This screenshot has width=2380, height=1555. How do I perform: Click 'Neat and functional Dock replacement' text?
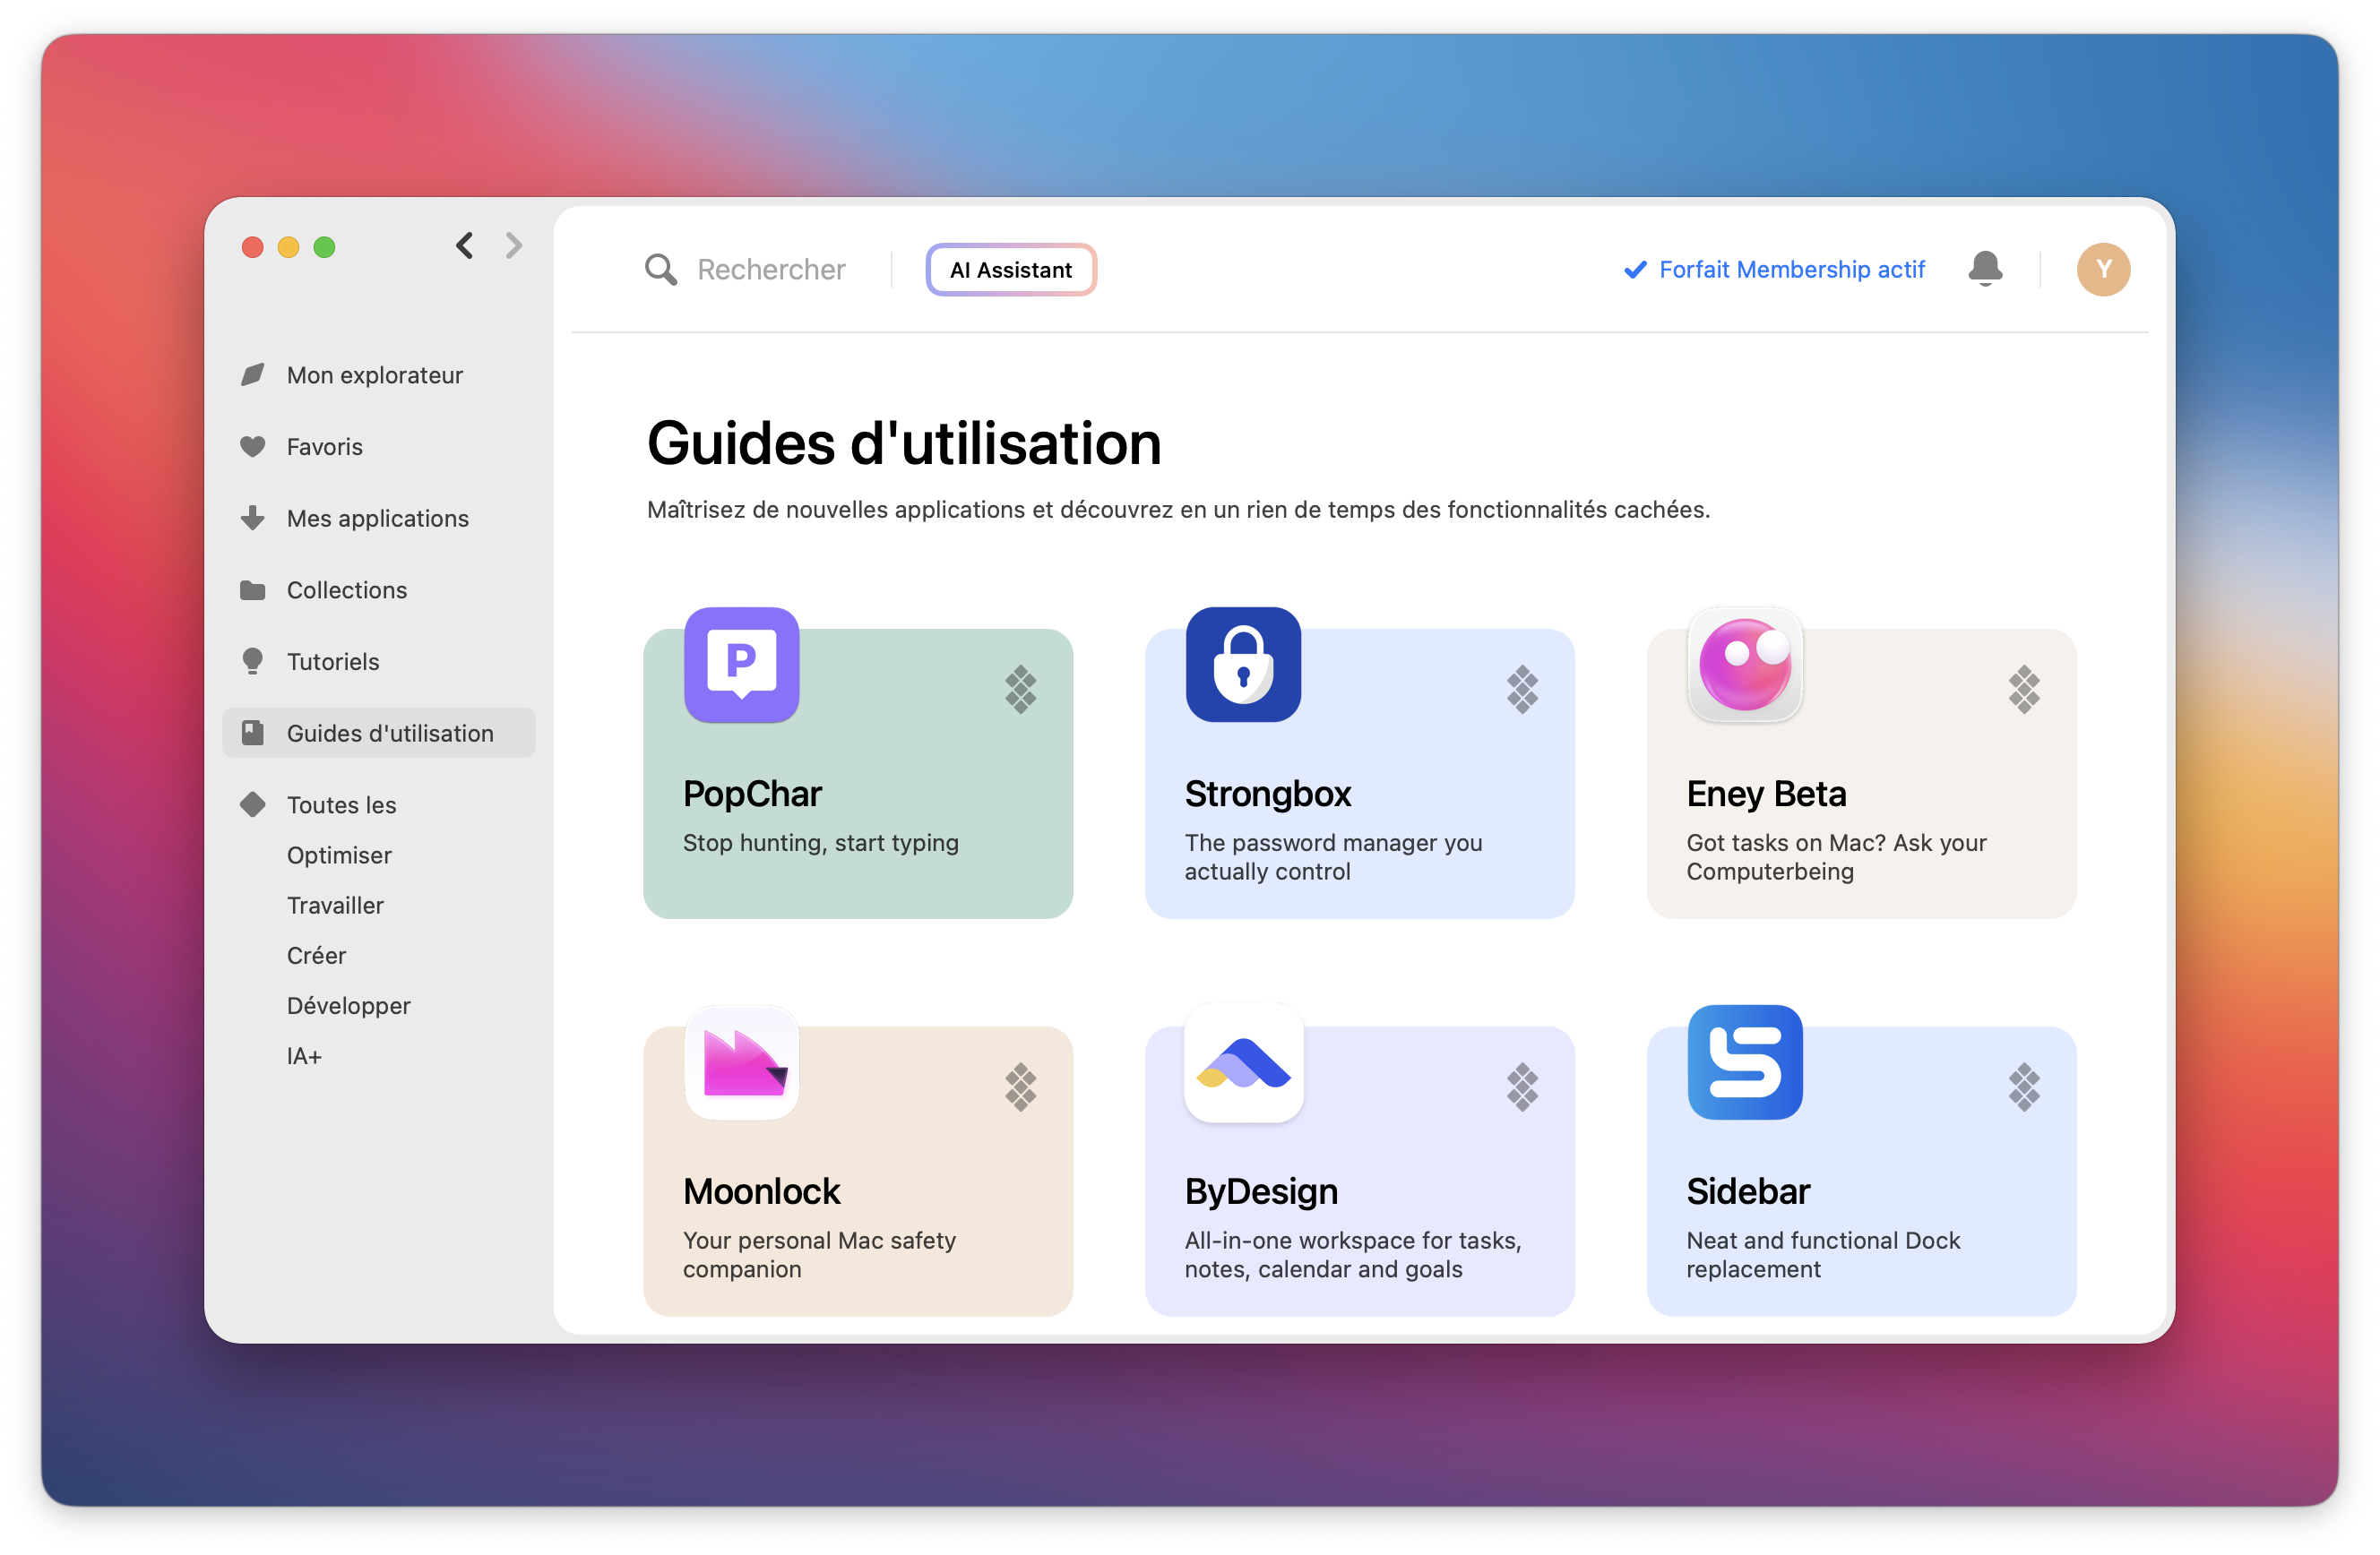[1823, 1255]
